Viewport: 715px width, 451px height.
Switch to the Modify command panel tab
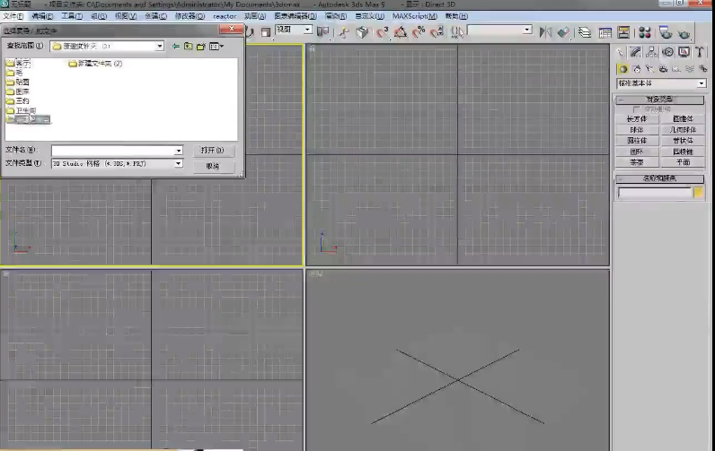pos(636,52)
